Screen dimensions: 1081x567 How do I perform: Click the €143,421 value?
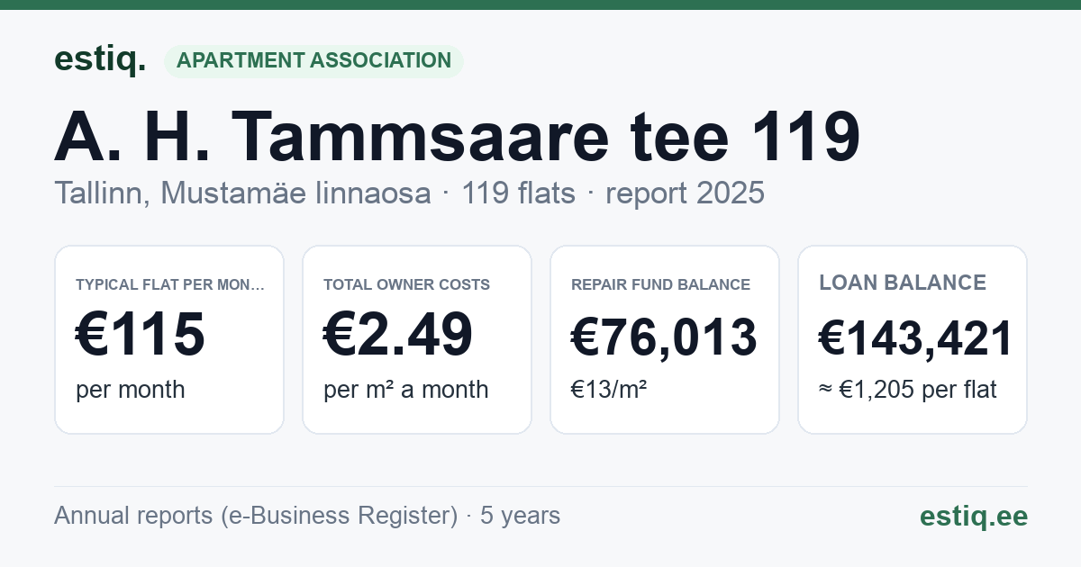pos(916,338)
